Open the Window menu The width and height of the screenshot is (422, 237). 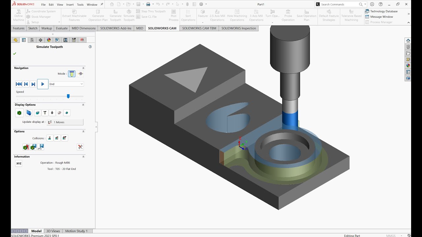pyautogui.click(x=92, y=5)
